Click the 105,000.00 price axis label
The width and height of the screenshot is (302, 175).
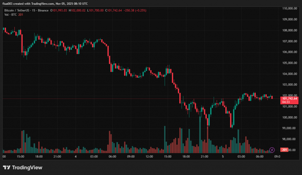289,63
